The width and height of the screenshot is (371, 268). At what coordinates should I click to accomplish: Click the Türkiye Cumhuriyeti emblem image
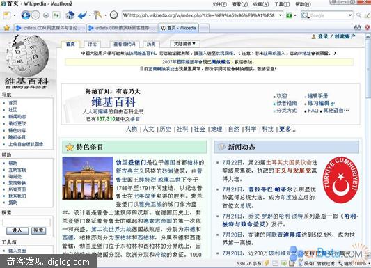(x=340, y=180)
